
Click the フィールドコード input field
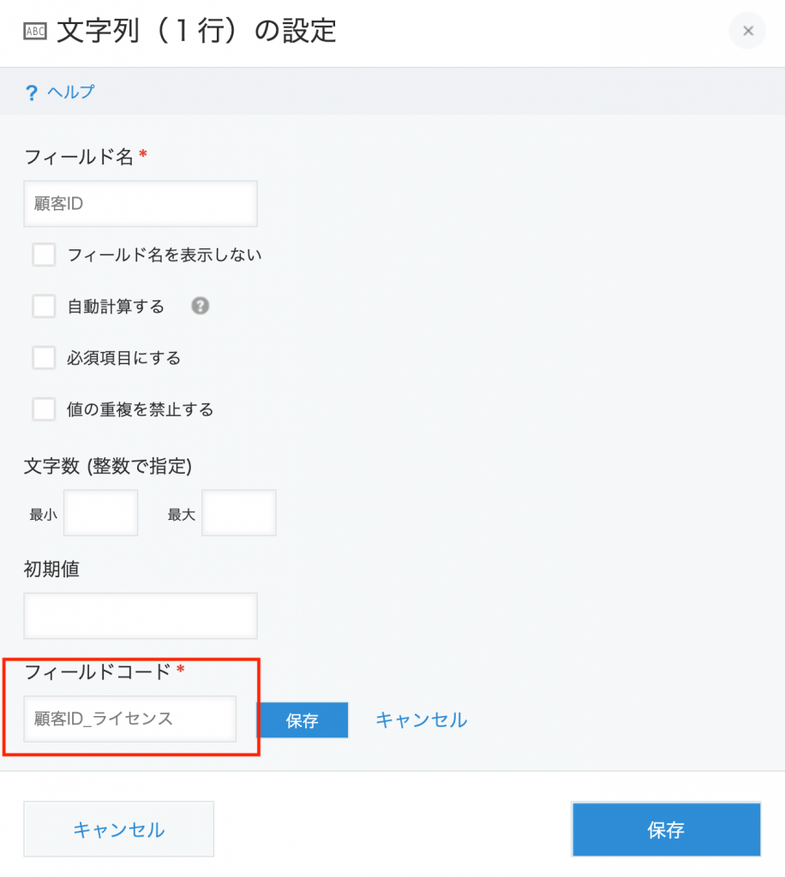click(129, 719)
